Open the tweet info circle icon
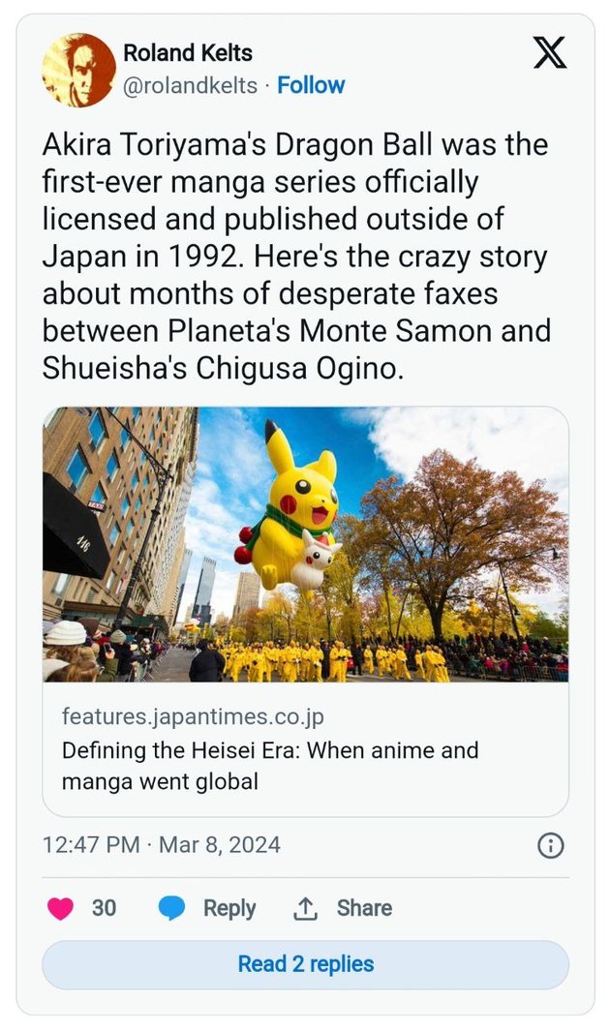 coord(551,845)
